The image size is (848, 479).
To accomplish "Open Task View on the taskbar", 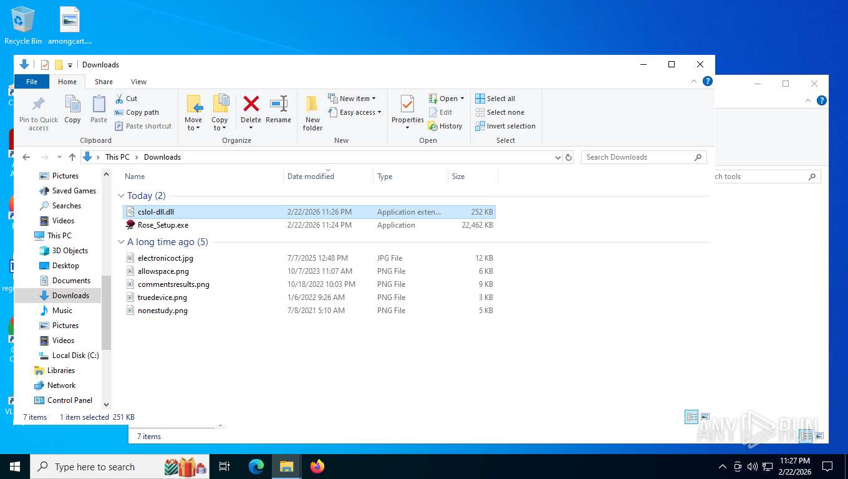I will tap(224, 467).
